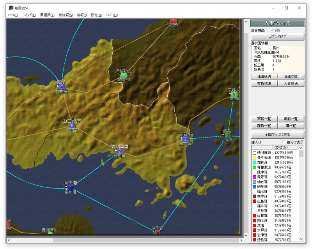The height and width of the screenshot is (249, 312).
Task: Click the 捕虜交換 button
Action: [x=291, y=77]
